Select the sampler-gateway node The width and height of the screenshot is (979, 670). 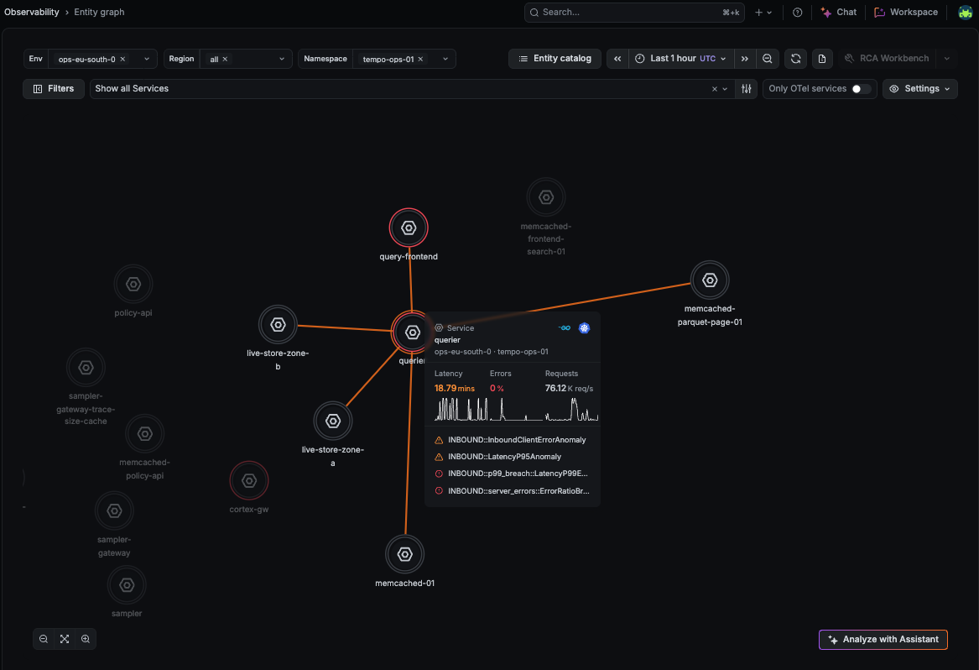114,511
